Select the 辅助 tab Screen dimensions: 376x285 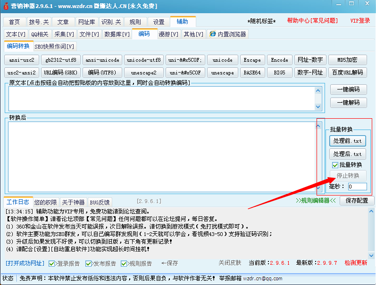pos(183,22)
